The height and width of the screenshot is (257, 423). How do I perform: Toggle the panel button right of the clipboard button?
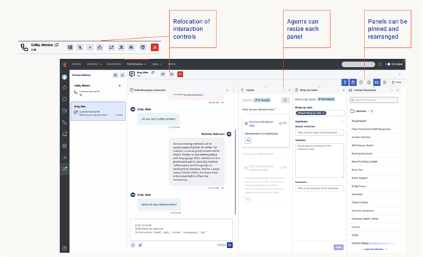point(361,82)
